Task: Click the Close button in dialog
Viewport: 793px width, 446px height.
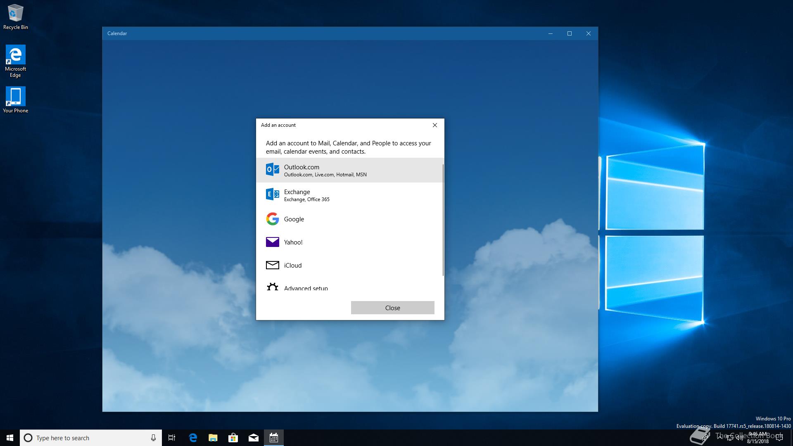Action: click(392, 308)
